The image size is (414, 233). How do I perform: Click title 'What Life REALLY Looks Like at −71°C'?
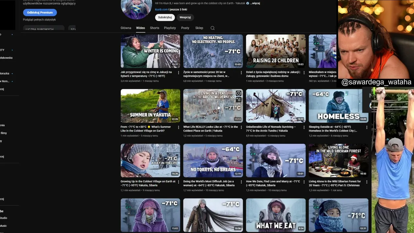click(211, 129)
